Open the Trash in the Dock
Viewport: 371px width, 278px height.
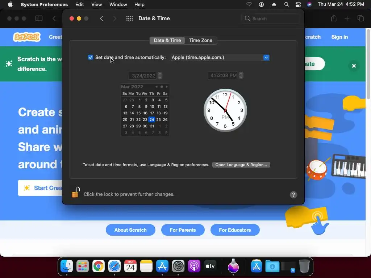[x=304, y=266]
